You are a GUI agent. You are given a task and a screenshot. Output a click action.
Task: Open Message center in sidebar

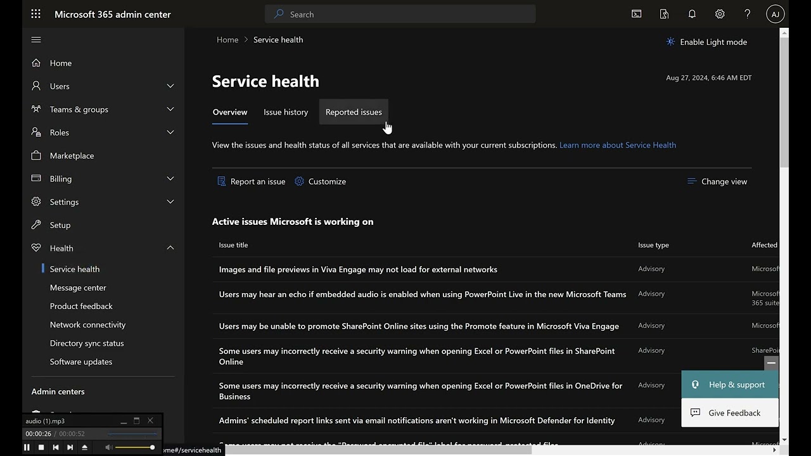tap(78, 288)
